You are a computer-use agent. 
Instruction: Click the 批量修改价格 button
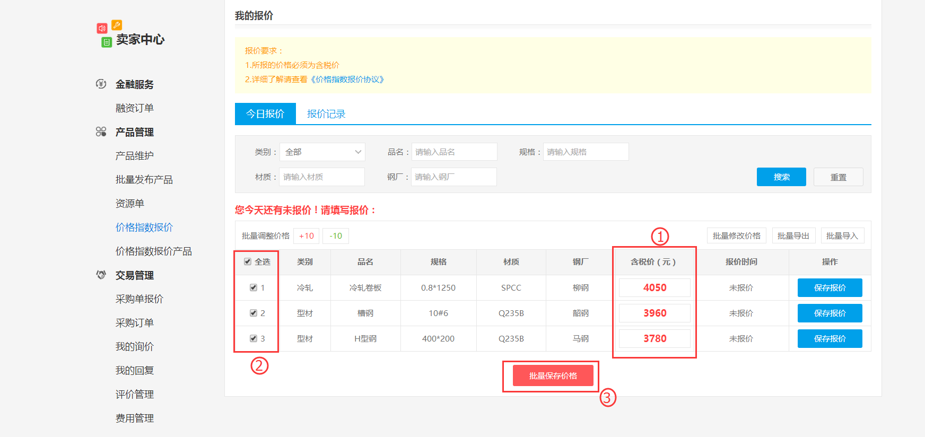coord(737,235)
